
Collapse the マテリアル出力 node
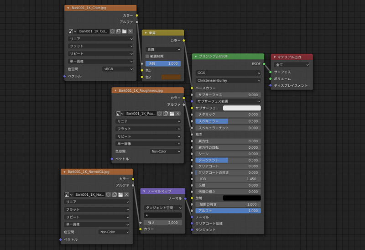coord(274,57)
